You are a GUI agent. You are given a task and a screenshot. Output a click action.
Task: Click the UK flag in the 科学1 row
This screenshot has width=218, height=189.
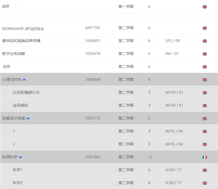pyautogui.click(x=205, y=170)
